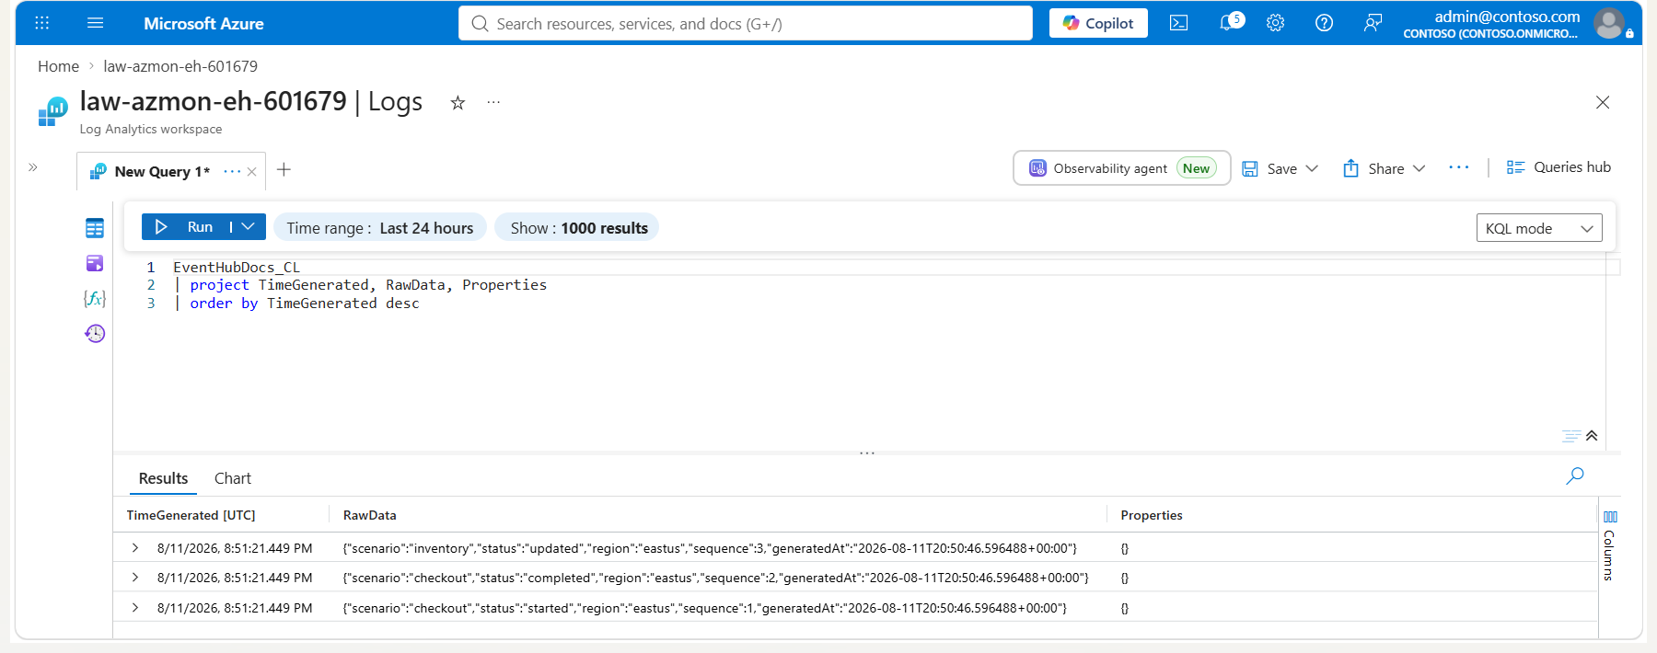Change the Time range Last 24 hours

coord(379,228)
